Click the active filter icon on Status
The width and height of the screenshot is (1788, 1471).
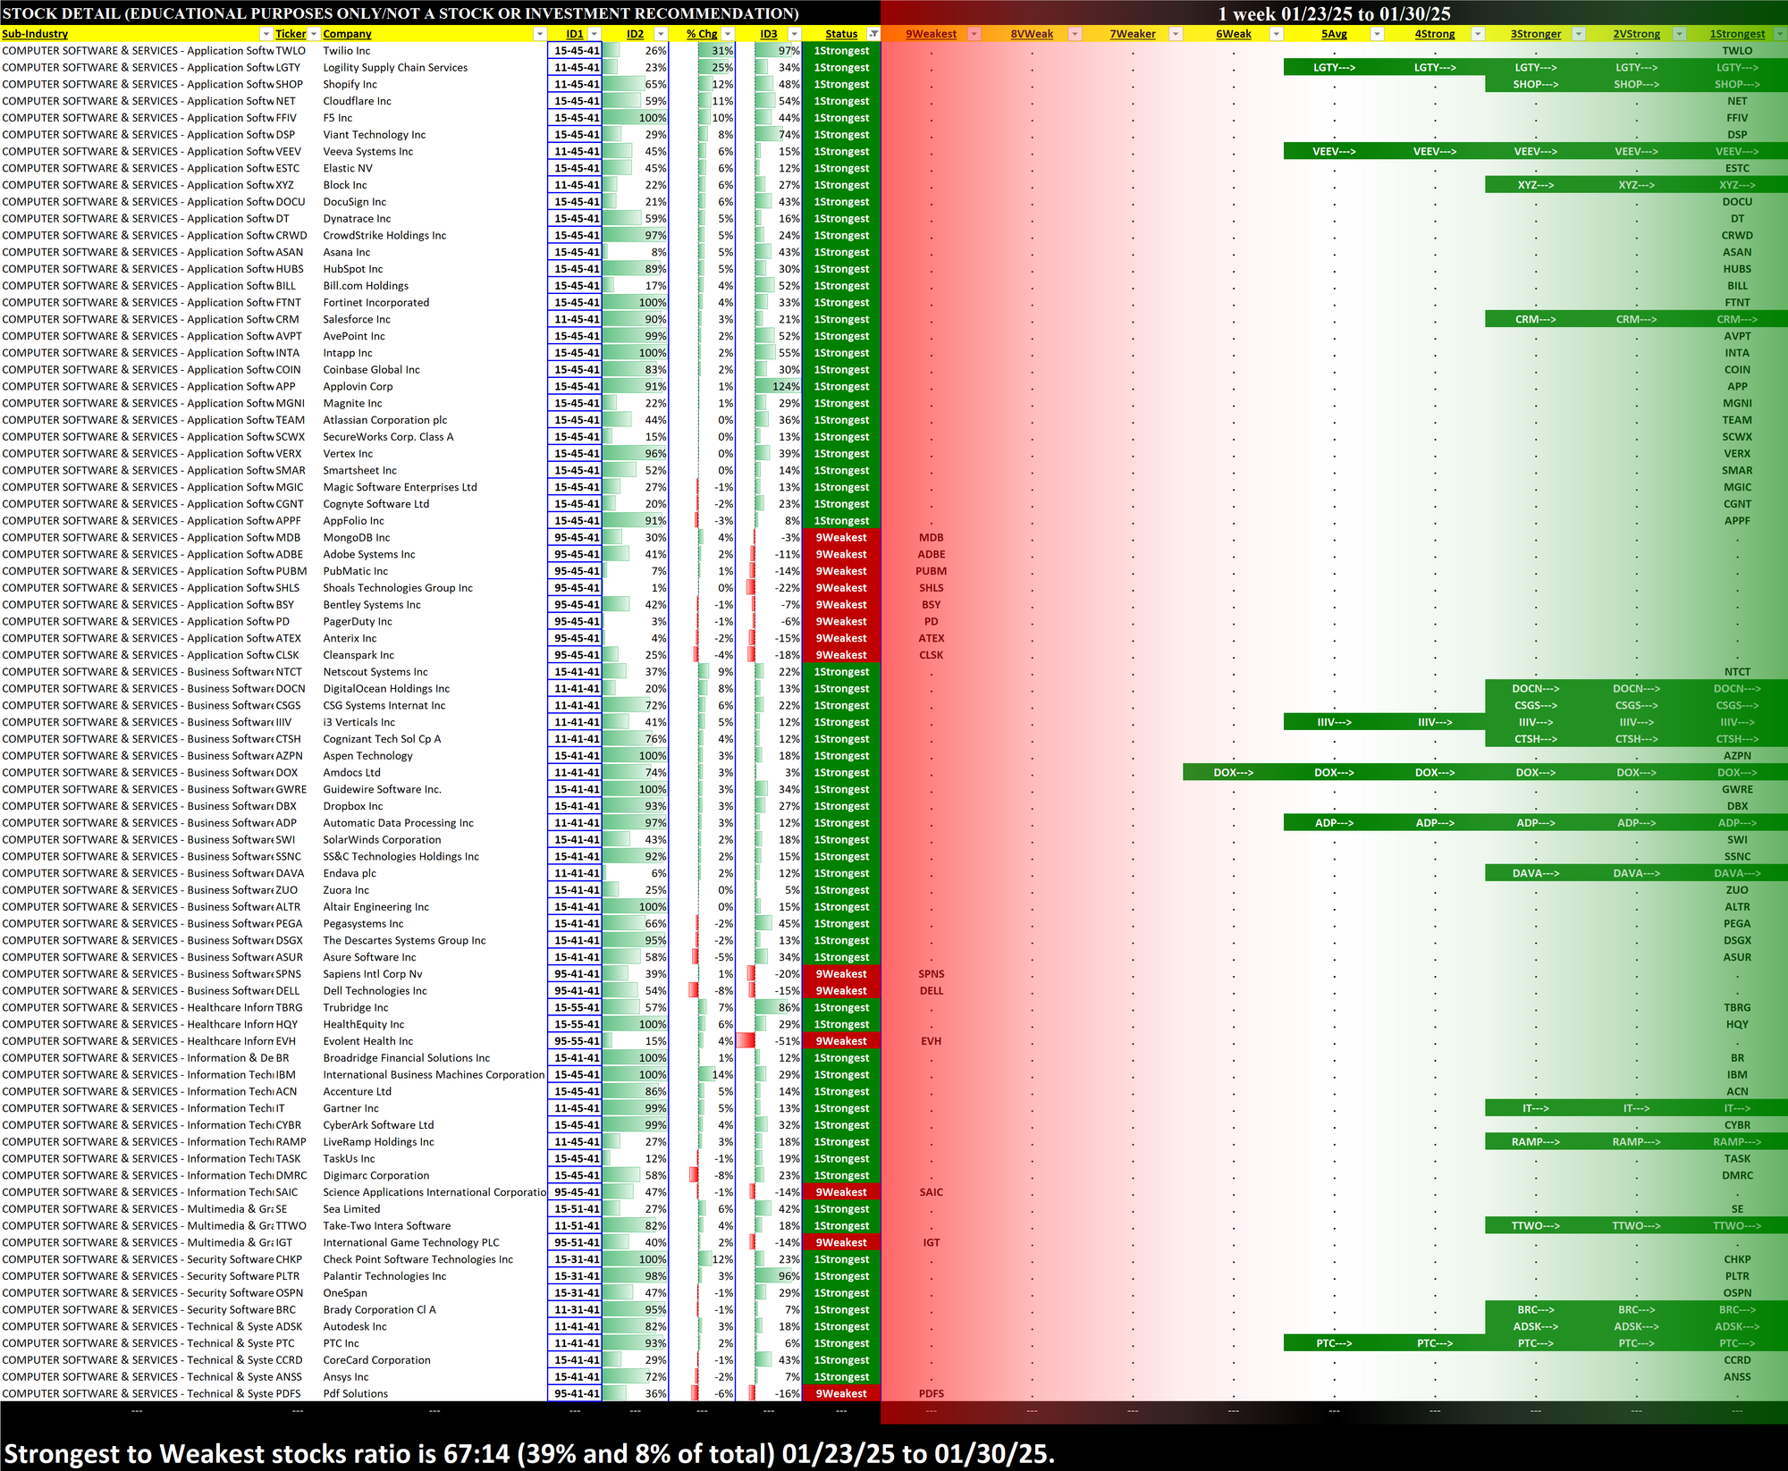pos(873,34)
